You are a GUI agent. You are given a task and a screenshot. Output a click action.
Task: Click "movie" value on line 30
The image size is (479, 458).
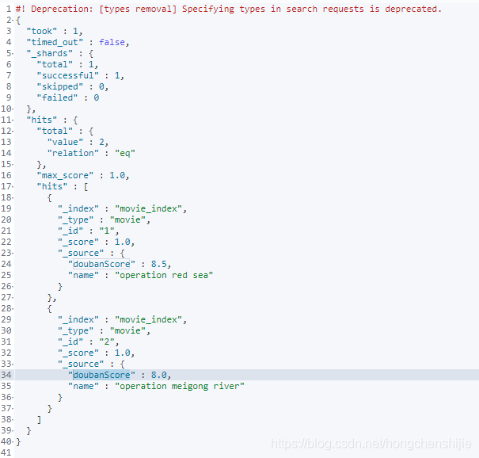tap(127, 330)
